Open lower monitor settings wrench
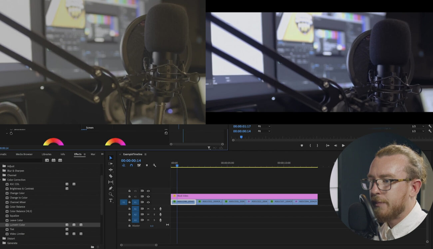Screen dimensions: 433x249 point(430,131)
